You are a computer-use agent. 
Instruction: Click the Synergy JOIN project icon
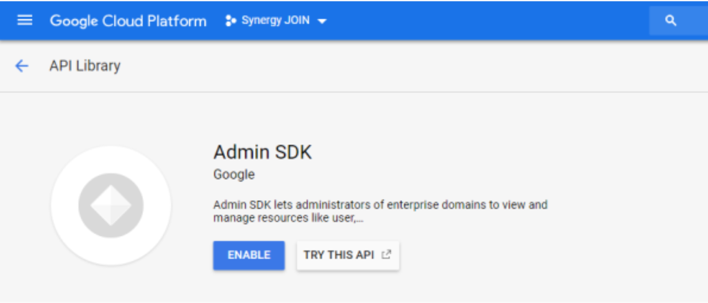231,21
